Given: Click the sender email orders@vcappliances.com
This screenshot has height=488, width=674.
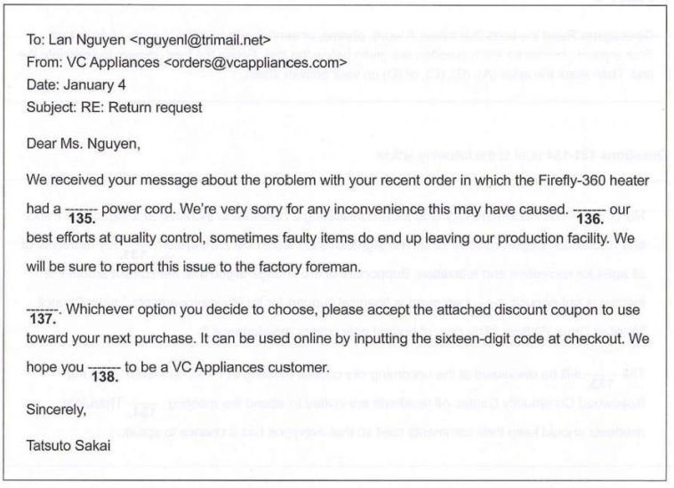Looking at the screenshot, I should point(256,63).
